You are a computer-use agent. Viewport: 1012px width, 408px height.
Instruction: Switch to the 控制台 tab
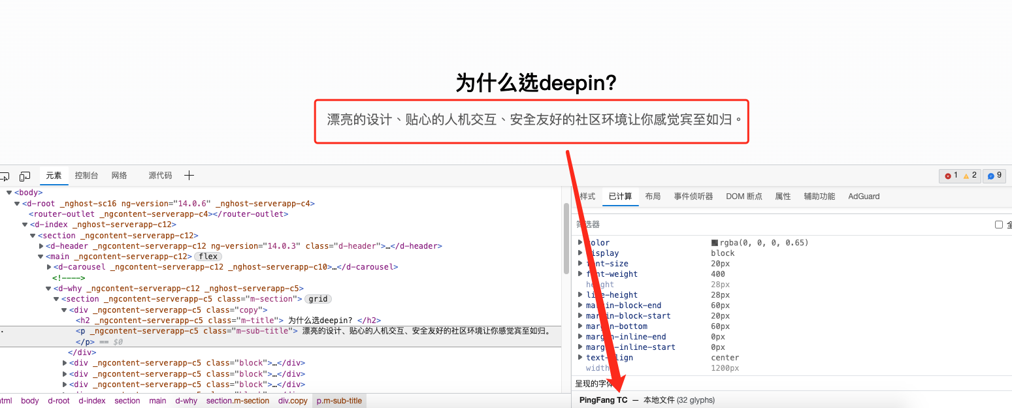pyautogui.click(x=86, y=176)
